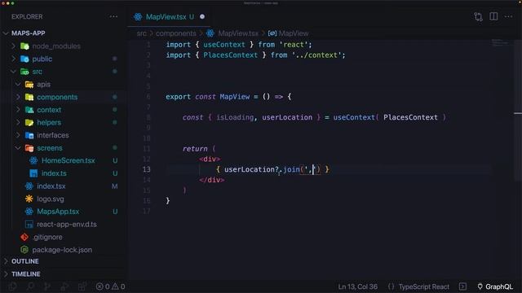Click 'PlacesContext' in the import line
Viewport: 522px width, 293px height.
[x=230, y=55]
